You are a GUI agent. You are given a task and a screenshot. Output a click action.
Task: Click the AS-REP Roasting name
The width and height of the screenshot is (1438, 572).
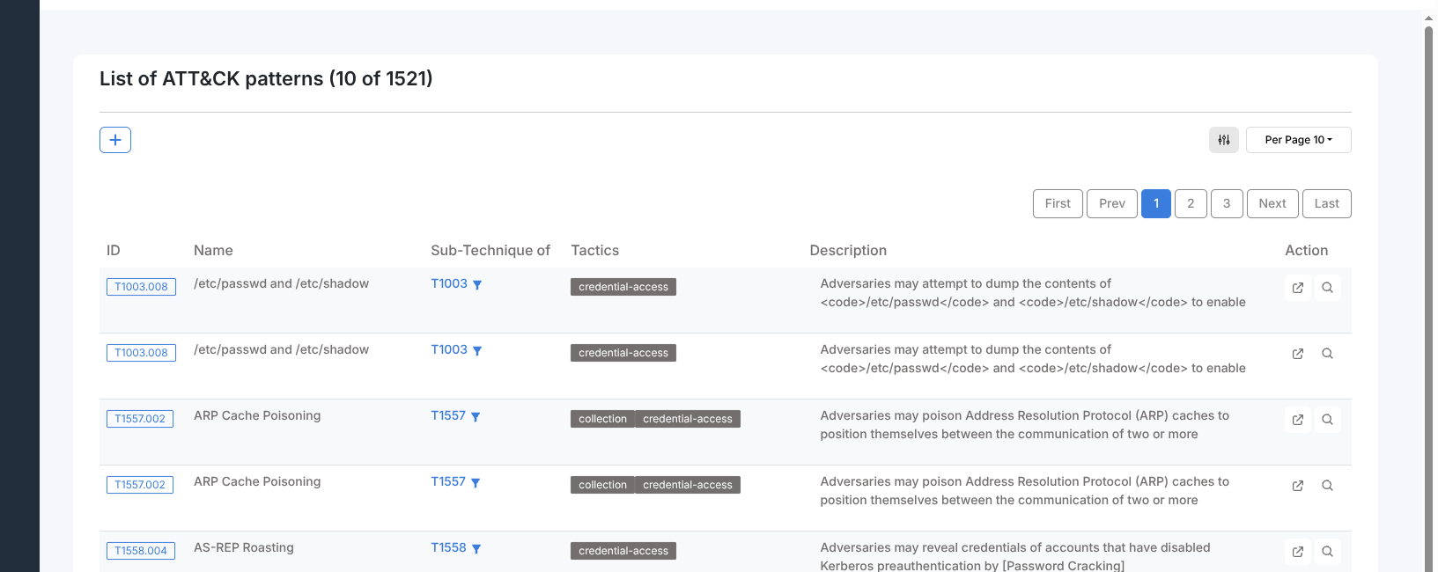coord(244,547)
